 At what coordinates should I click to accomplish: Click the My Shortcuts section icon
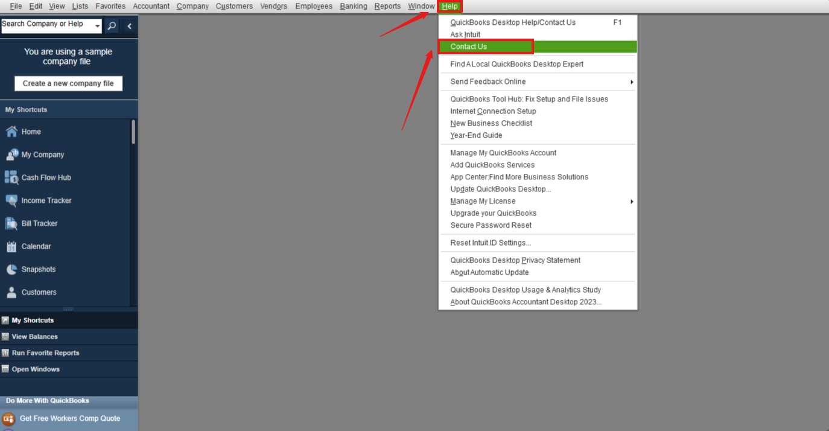click(x=5, y=321)
